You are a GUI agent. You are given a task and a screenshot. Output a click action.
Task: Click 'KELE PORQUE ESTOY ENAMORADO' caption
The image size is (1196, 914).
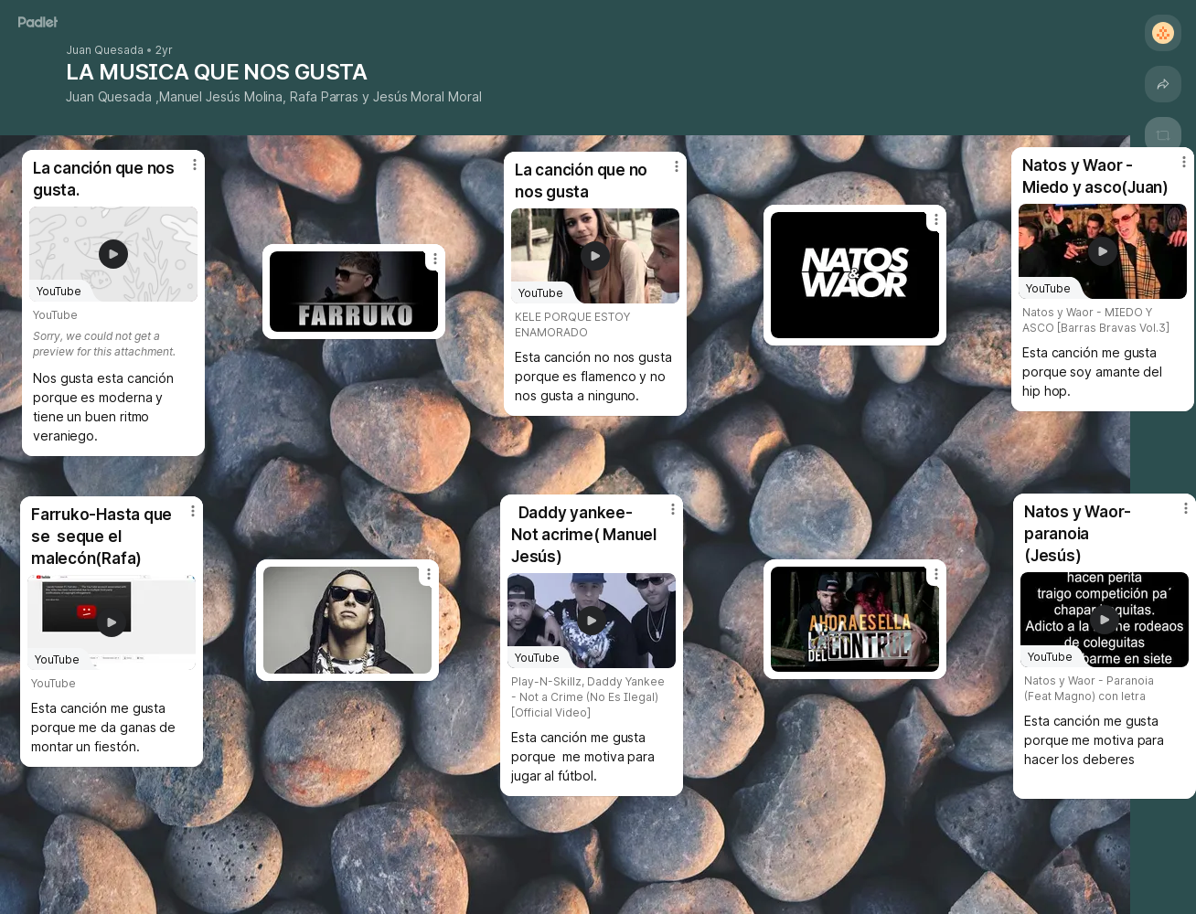click(x=572, y=324)
